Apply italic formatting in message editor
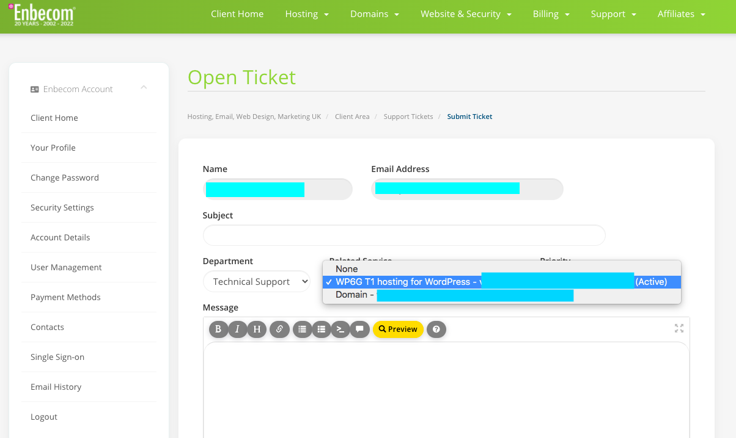 (x=237, y=329)
